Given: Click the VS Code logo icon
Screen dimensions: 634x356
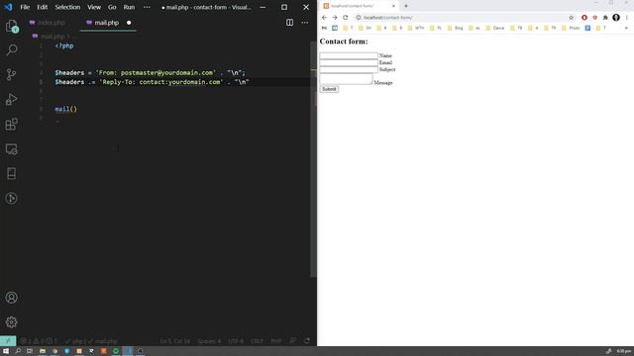Looking at the screenshot, I should point(8,7).
